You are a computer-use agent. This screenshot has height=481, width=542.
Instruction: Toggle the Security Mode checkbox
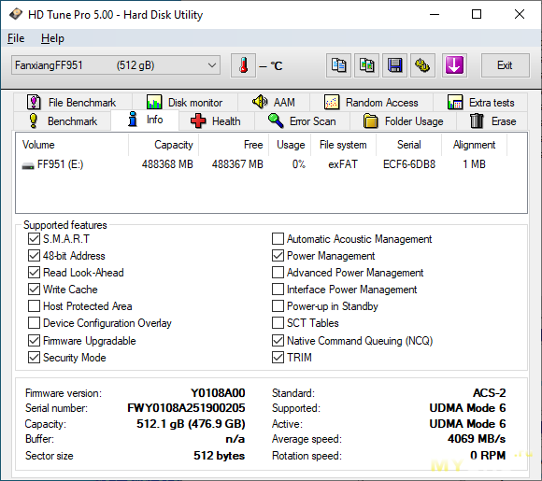34,358
